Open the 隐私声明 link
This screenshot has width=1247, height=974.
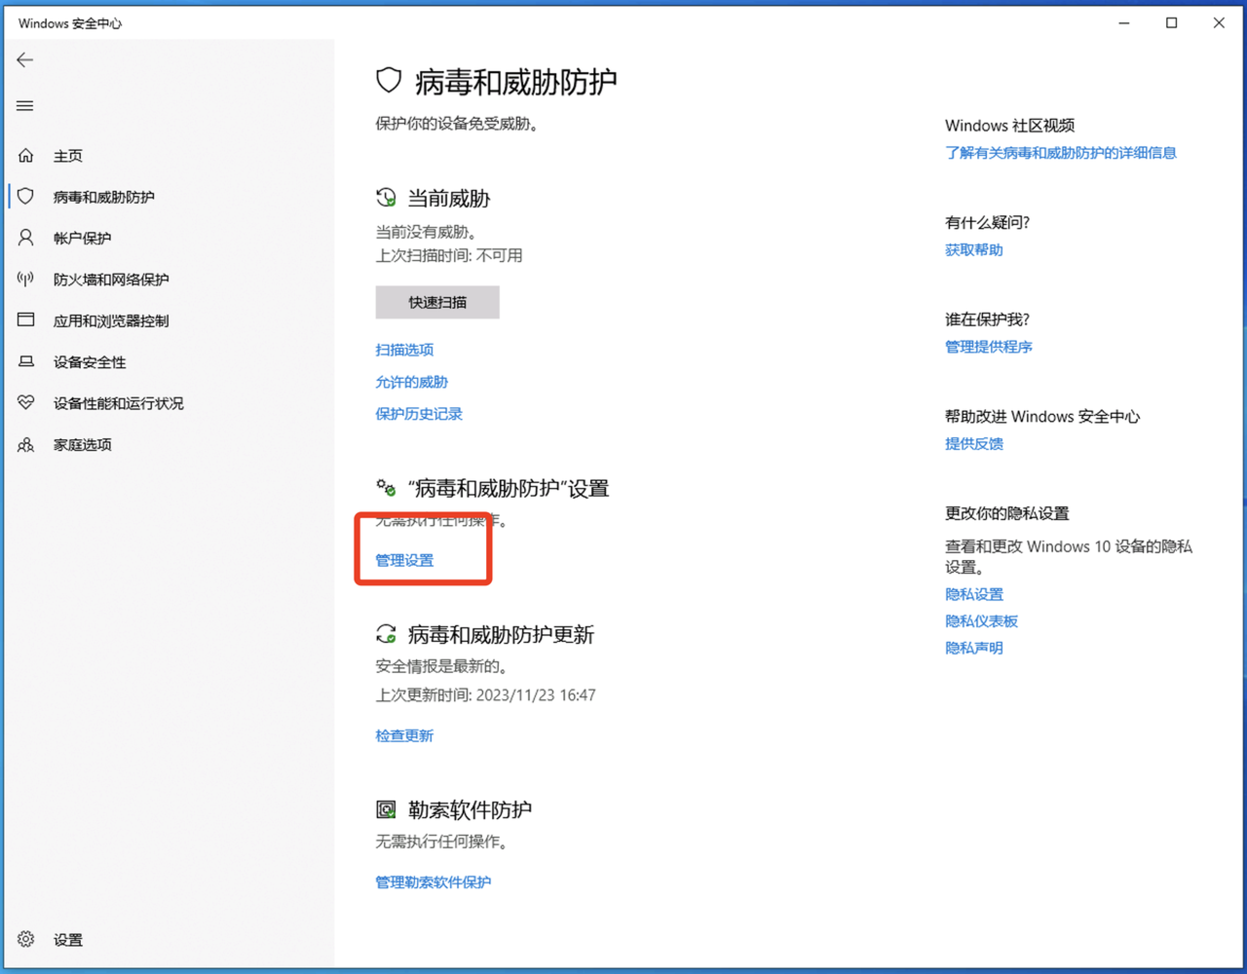(974, 648)
